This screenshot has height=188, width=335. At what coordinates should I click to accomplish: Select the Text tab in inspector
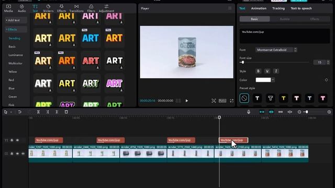point(242,8)
